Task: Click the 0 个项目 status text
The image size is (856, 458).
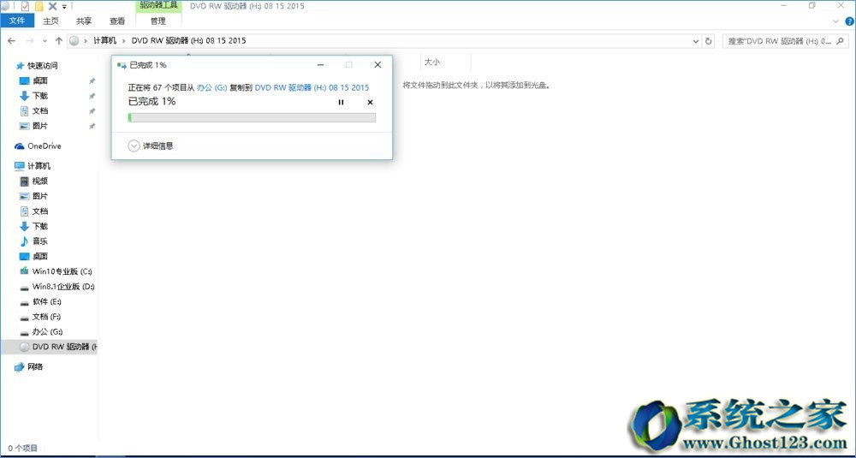Action: pyautogui.click(x=23, y=449)
